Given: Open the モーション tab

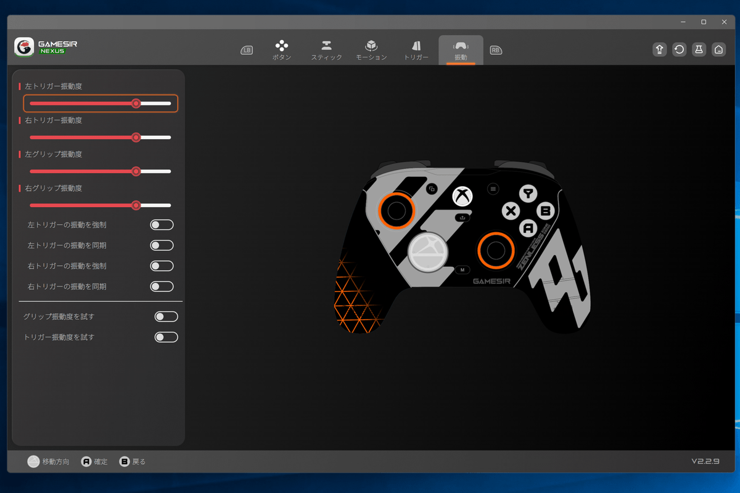Looking at the screenshot, I should [371, 50].
